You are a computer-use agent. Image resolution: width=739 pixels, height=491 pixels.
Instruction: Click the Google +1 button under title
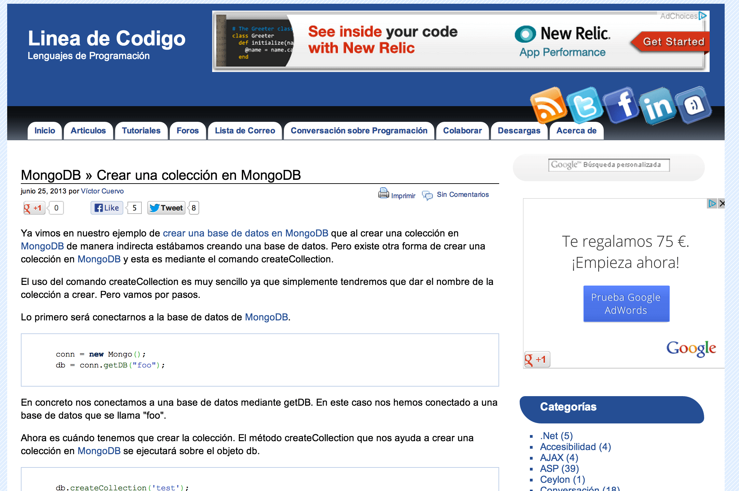point(34,208)
